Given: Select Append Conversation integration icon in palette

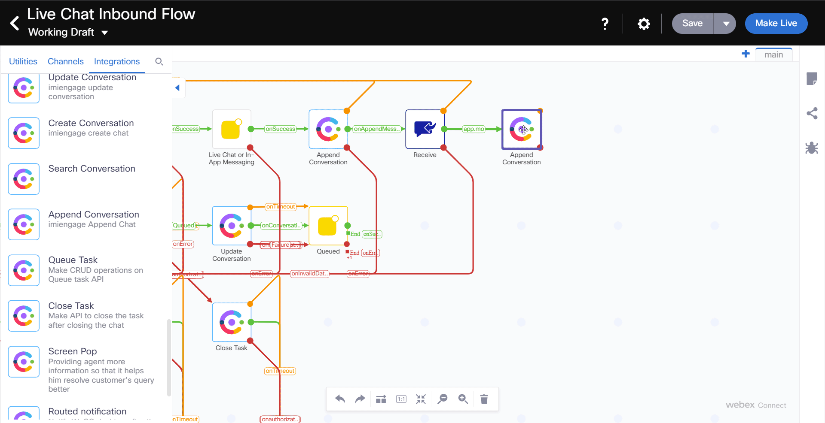Looking at the screenshot, I should point(24,224).
